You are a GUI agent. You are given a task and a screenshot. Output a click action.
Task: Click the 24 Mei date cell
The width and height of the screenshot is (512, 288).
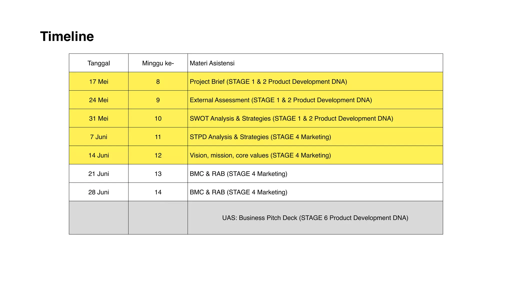pyautogui.click(x=99, y=100)
